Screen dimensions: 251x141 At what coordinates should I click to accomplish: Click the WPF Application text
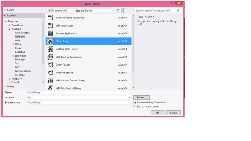(64, 25)
